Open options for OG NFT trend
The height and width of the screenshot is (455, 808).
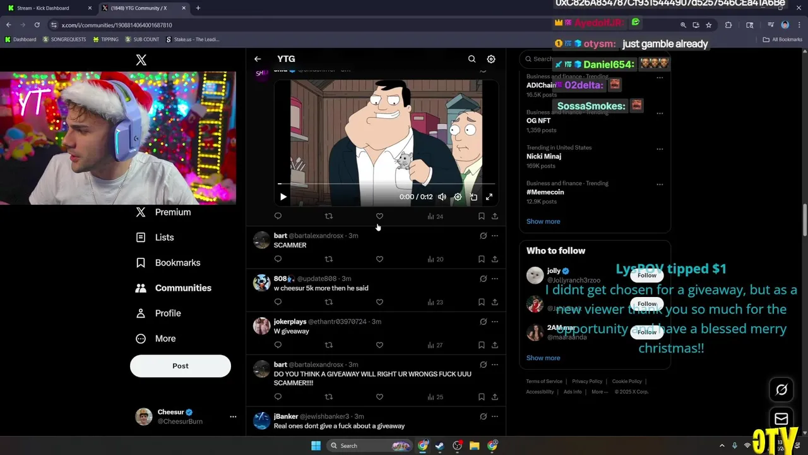(x=660, y=113)
